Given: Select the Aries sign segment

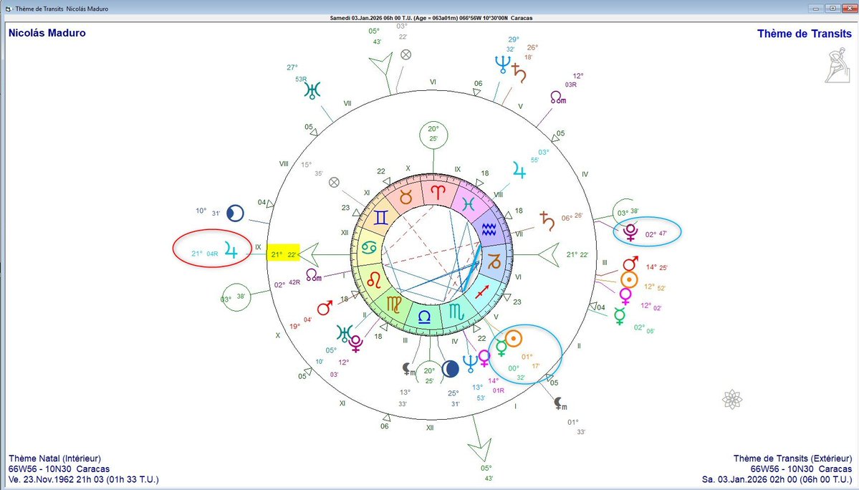Looking at the screenshot, I should [438, 192].
